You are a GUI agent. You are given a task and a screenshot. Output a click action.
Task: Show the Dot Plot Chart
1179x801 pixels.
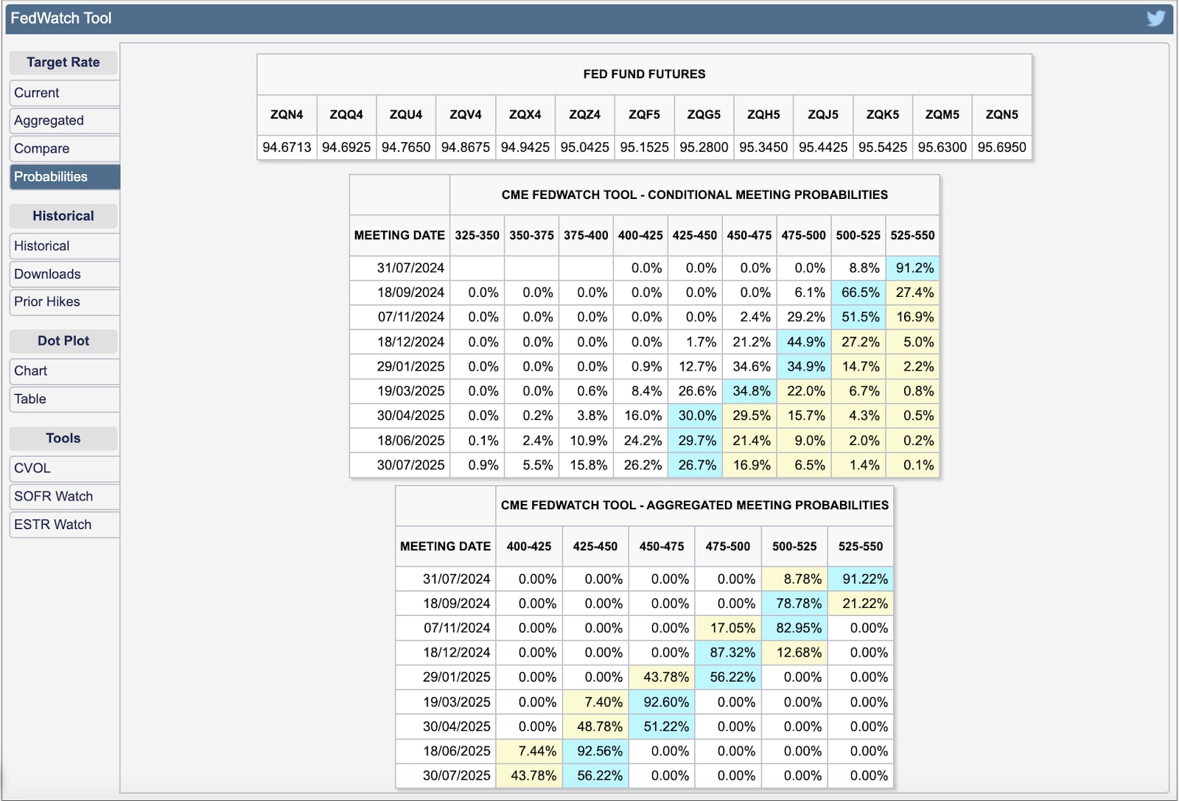(x=65, y=371)
